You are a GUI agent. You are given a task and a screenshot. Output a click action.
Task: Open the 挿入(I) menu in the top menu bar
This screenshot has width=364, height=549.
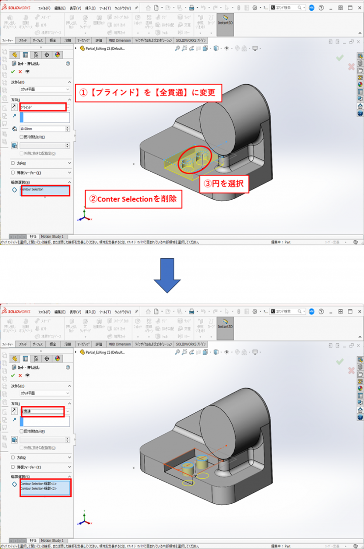90,8
